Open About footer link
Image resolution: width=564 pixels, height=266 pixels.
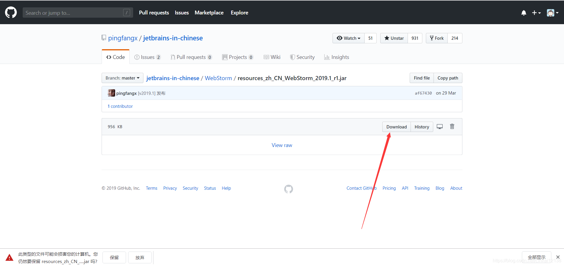[x=456, y=188]
